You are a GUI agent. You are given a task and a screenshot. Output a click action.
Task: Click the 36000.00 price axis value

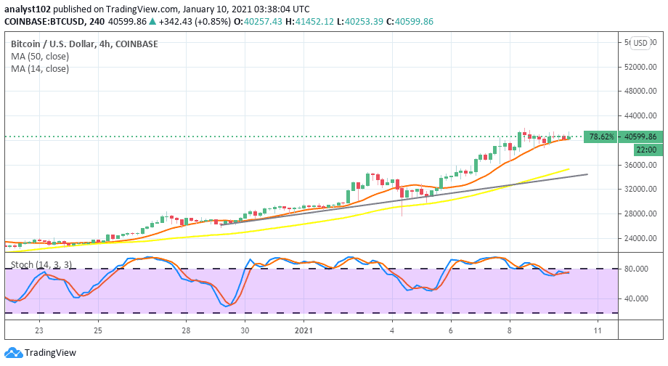pos(640,165)
